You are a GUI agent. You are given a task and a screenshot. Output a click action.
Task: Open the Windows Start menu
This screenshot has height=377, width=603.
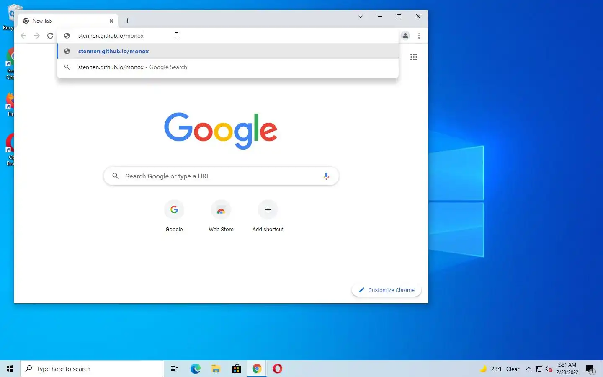coord(10,369)
